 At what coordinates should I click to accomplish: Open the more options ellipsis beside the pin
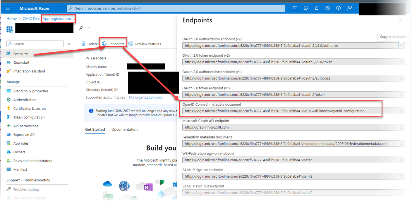coord(90,28)
